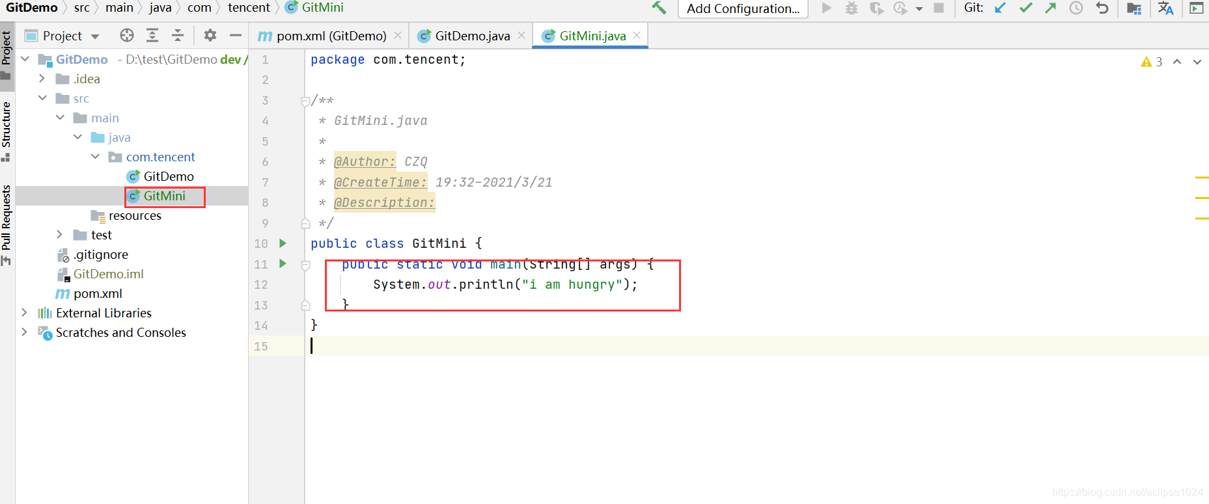Image resolution: width=1209 pixels, height=504 pixels.
Task: Click src in the breadcrumb path
Action: pos(82,8)
